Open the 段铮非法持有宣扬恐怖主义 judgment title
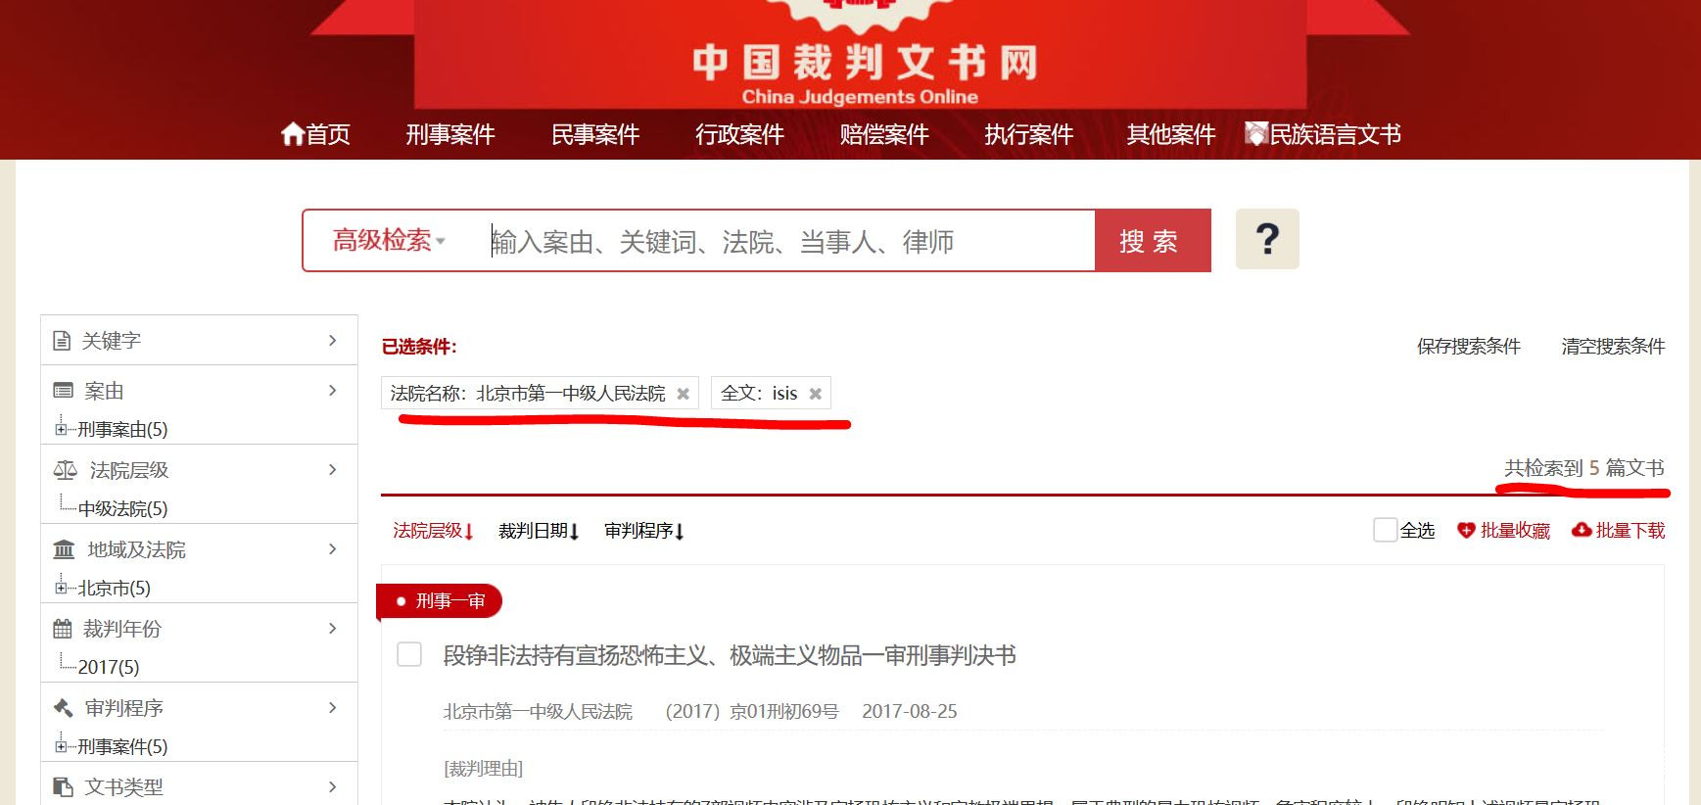Viewport: 1701px width, 805px height. [730, 655]
